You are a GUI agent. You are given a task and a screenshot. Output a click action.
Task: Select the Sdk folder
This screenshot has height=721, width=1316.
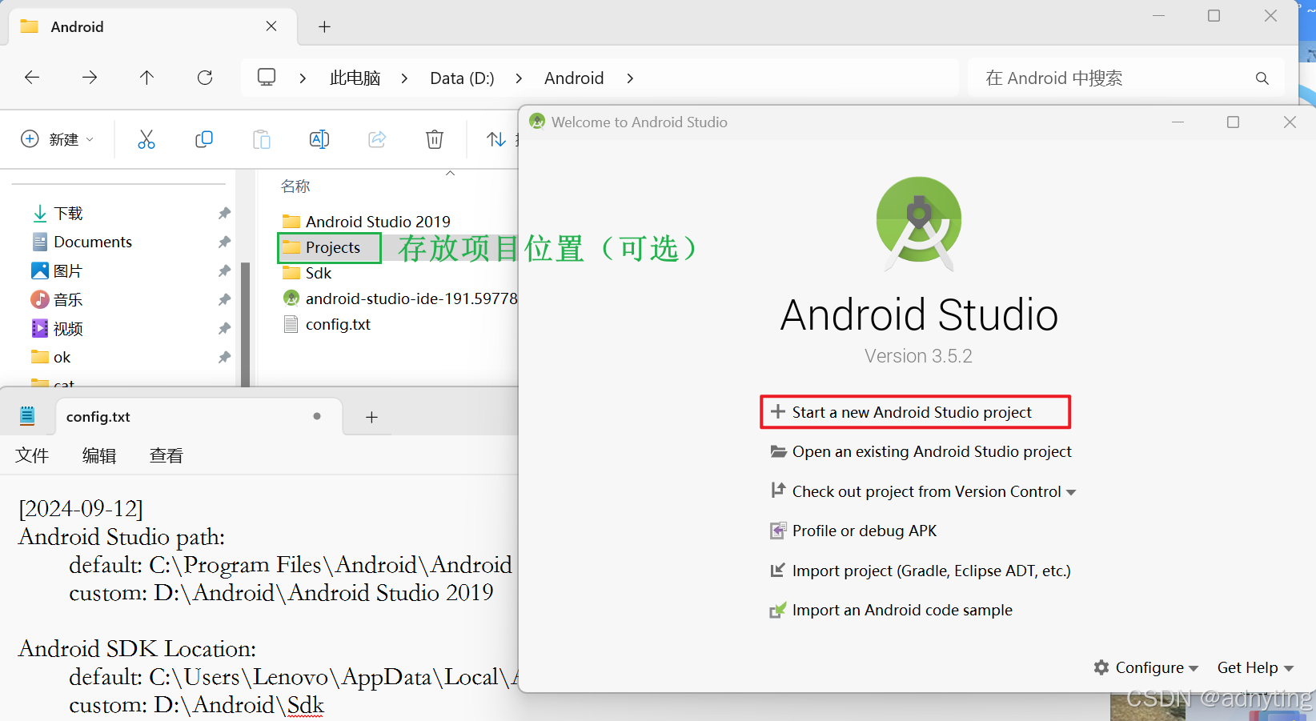307,273
